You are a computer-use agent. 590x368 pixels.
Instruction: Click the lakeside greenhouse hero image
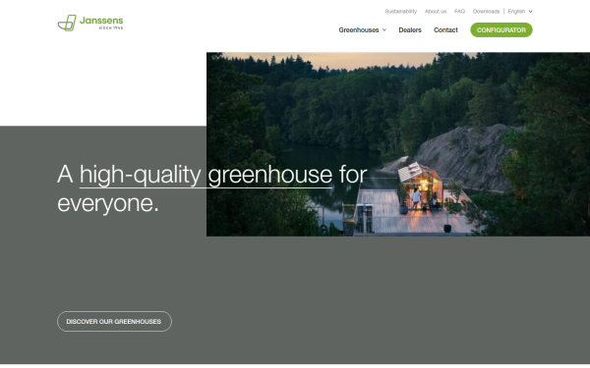[398, 144]
